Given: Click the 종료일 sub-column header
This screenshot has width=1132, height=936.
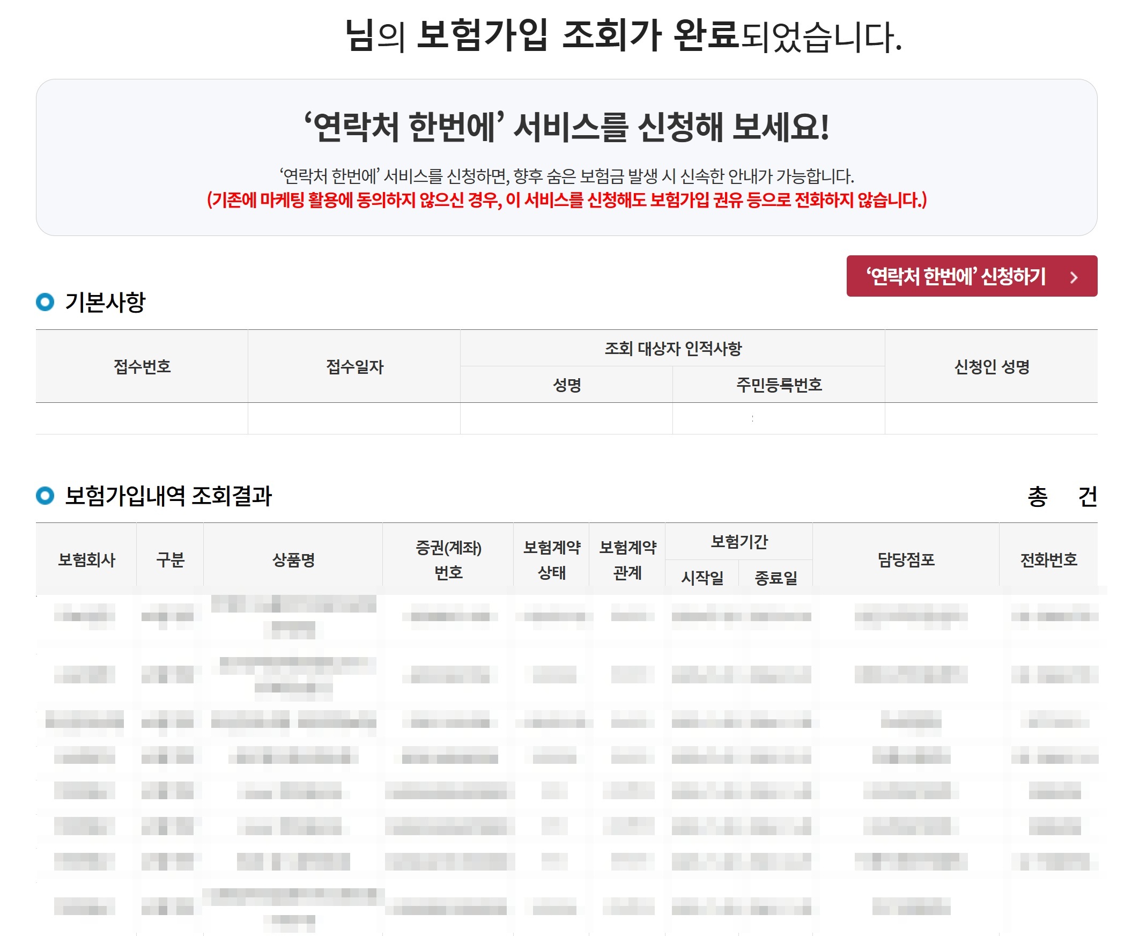Looking at the screenshot, I should tap(777, 577).
